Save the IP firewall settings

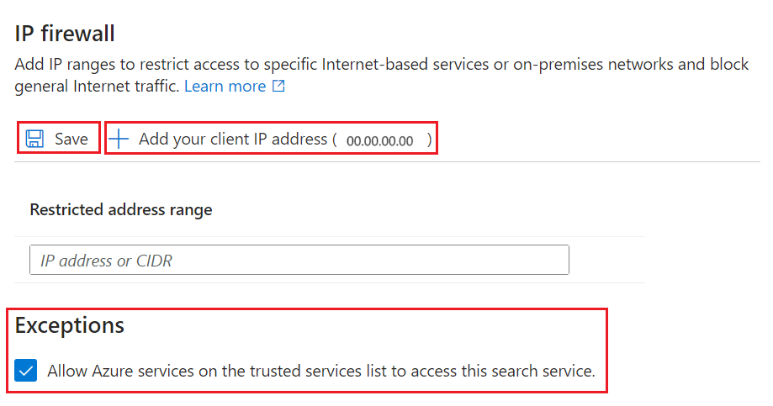[59, 139]
